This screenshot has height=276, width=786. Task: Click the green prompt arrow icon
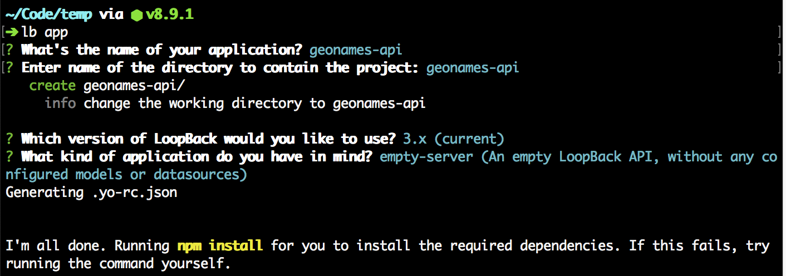click(x=13, y=32)
